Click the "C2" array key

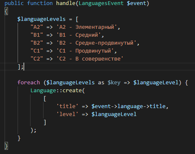coord(37,59)
